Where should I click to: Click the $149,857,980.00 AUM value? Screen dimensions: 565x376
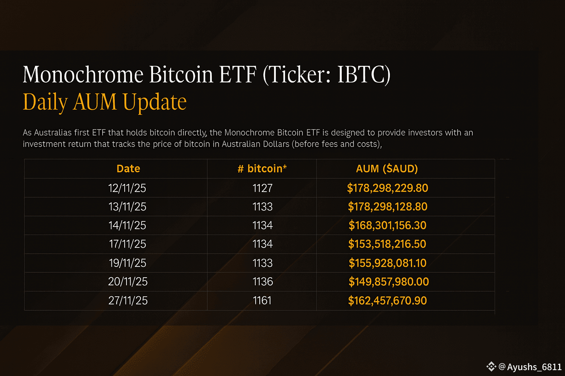coord(389,282)
